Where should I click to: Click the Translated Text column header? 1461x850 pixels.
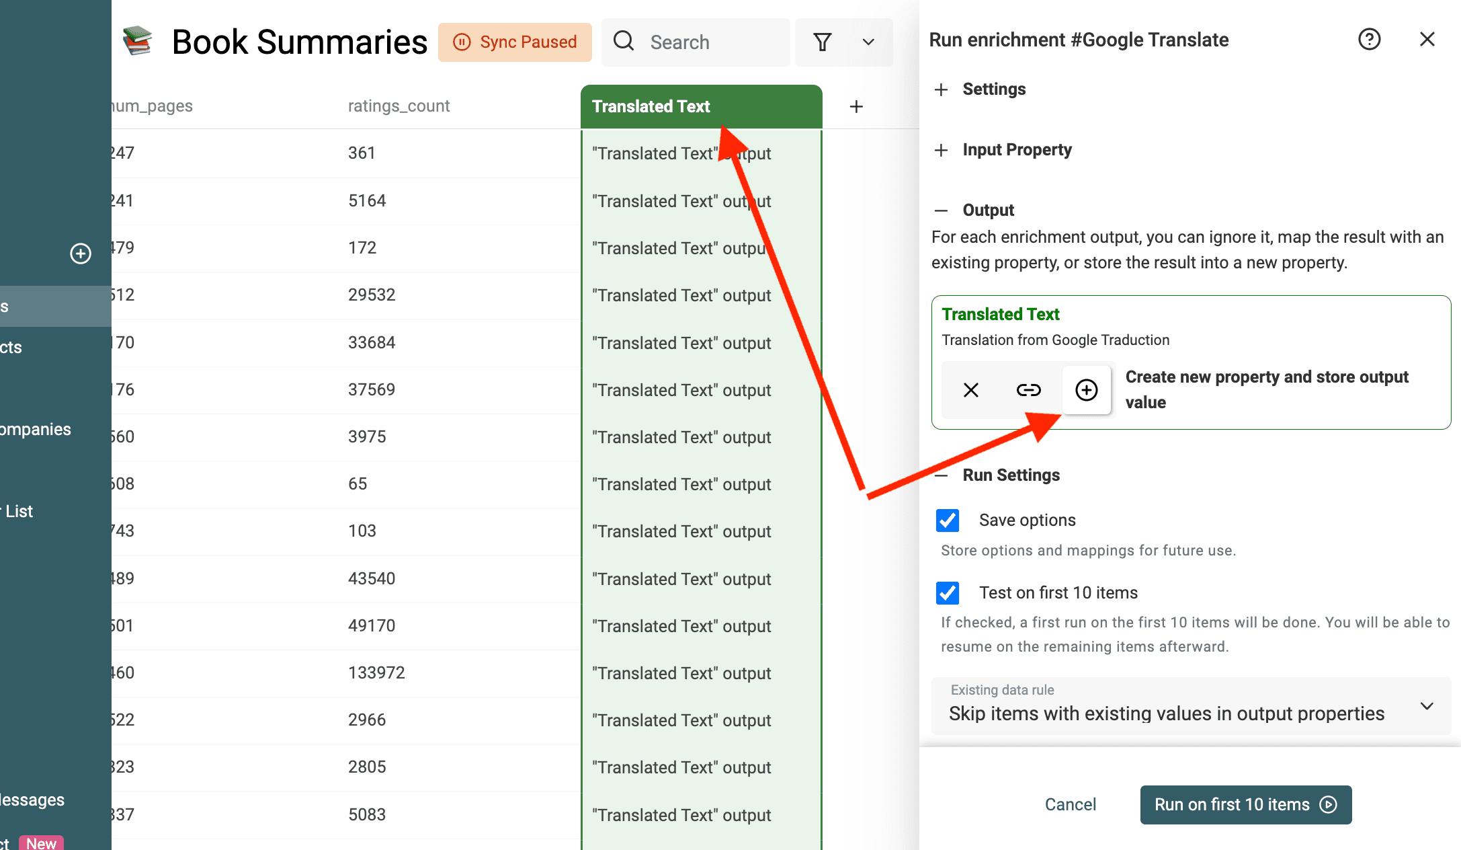pos(701,106)
